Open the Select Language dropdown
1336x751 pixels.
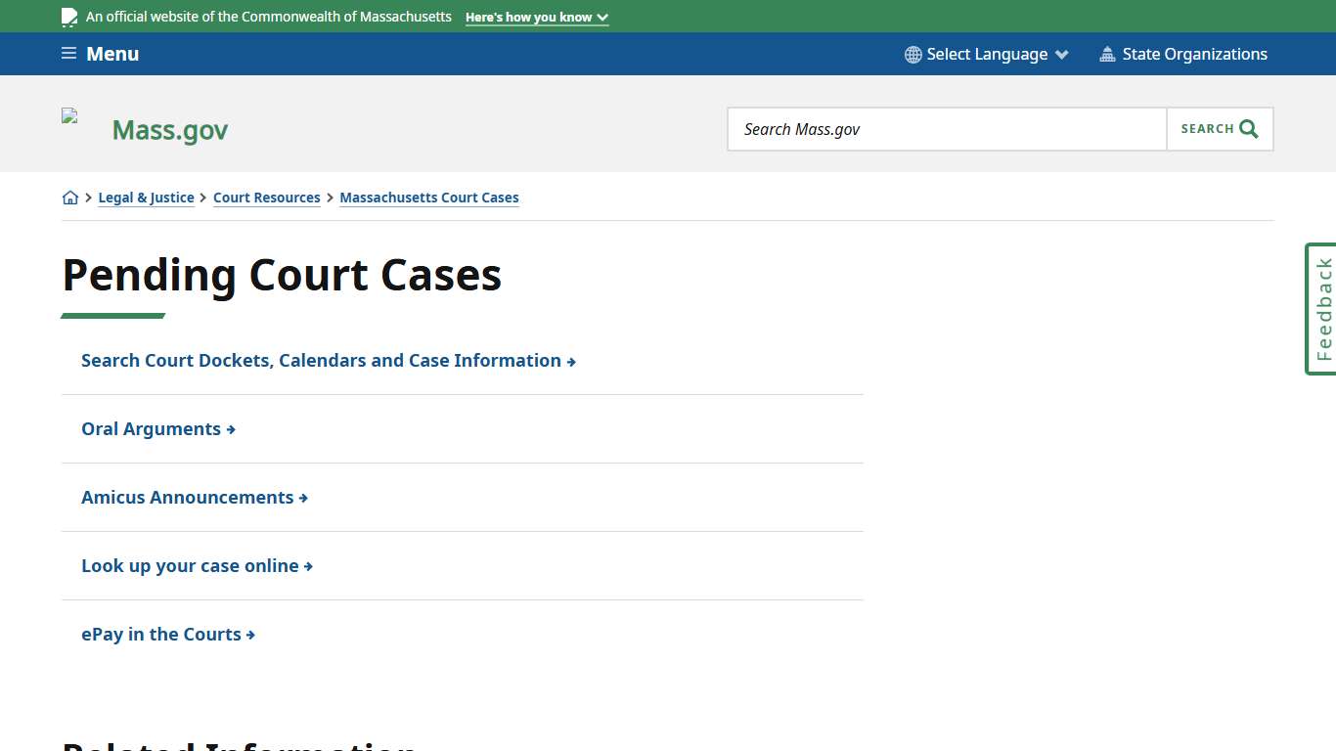(986, 54)
